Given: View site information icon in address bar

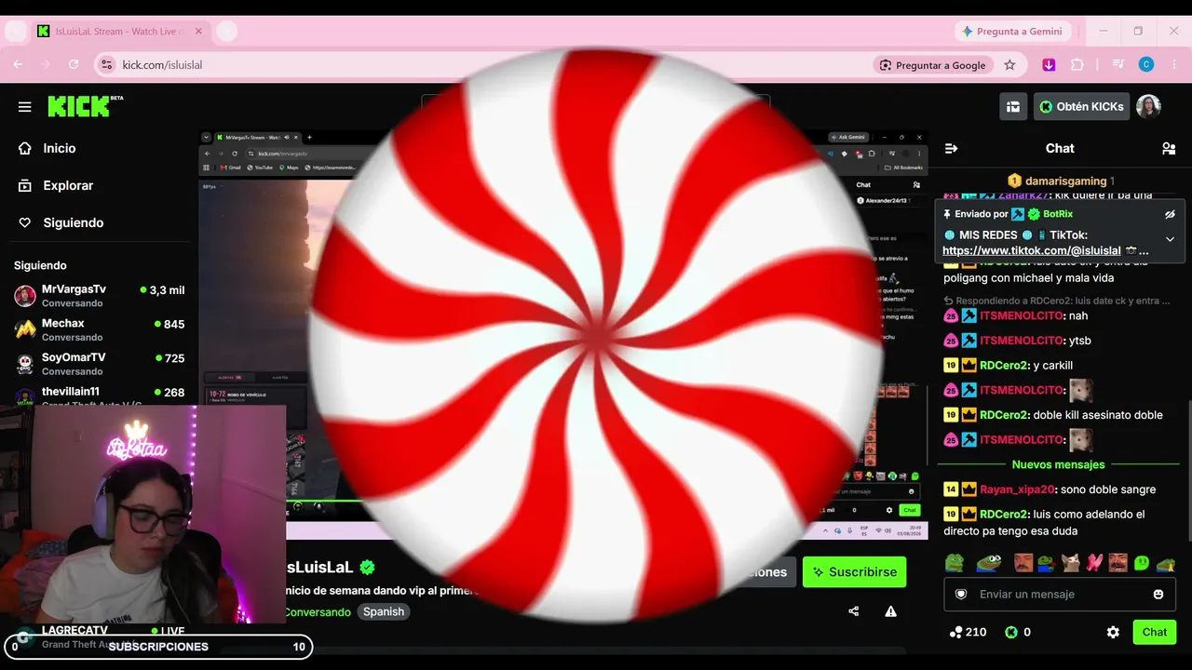Looking at the screenshot, I should coord(107,65).
